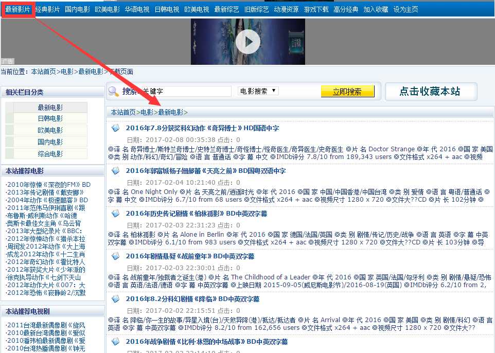Open the 国内电影 nav menu item
Screen dimensions: 495x353
[77, 9]
